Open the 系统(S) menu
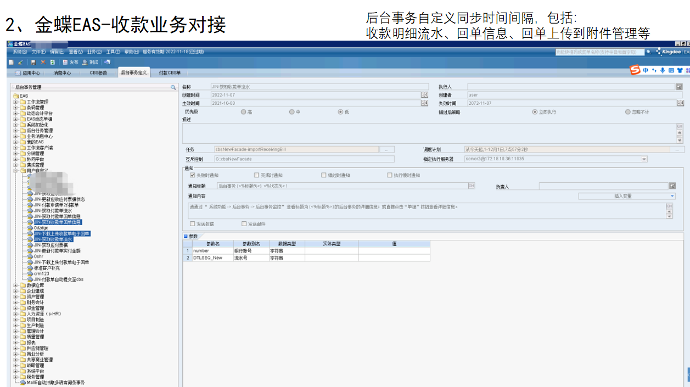 coord(20,52)
